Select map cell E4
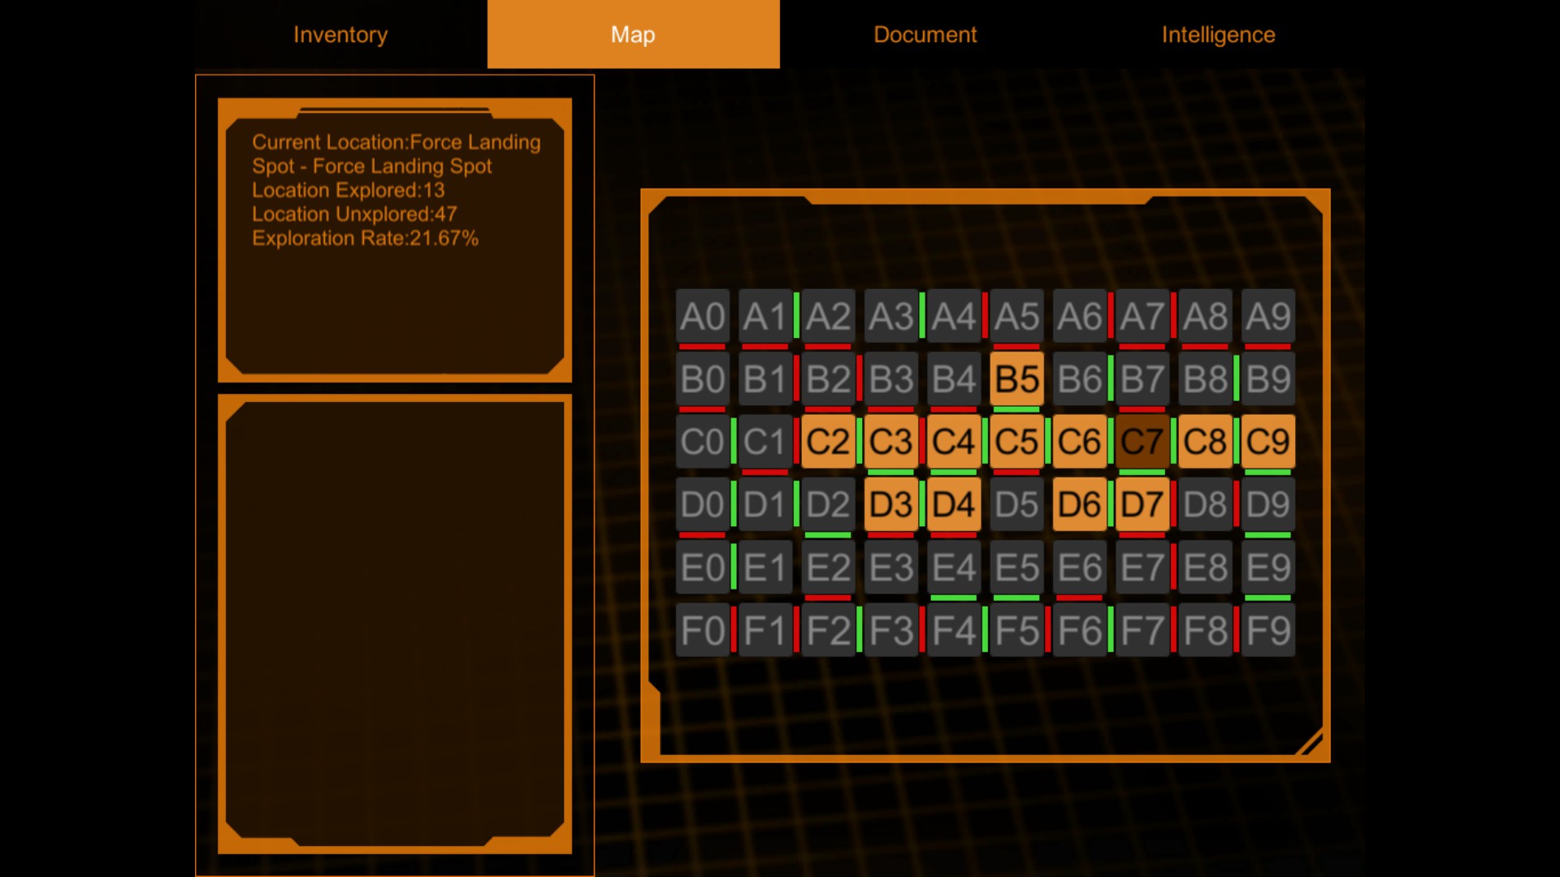Image resolution: width=1560 pixels, height=877 pixels. point(954,567)
